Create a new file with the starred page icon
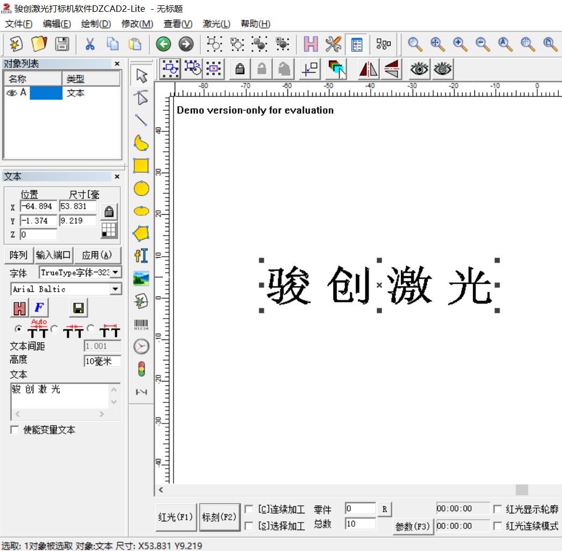Image resolution: width=562 pixels, height=551 pixels. [x=16, y=44]
